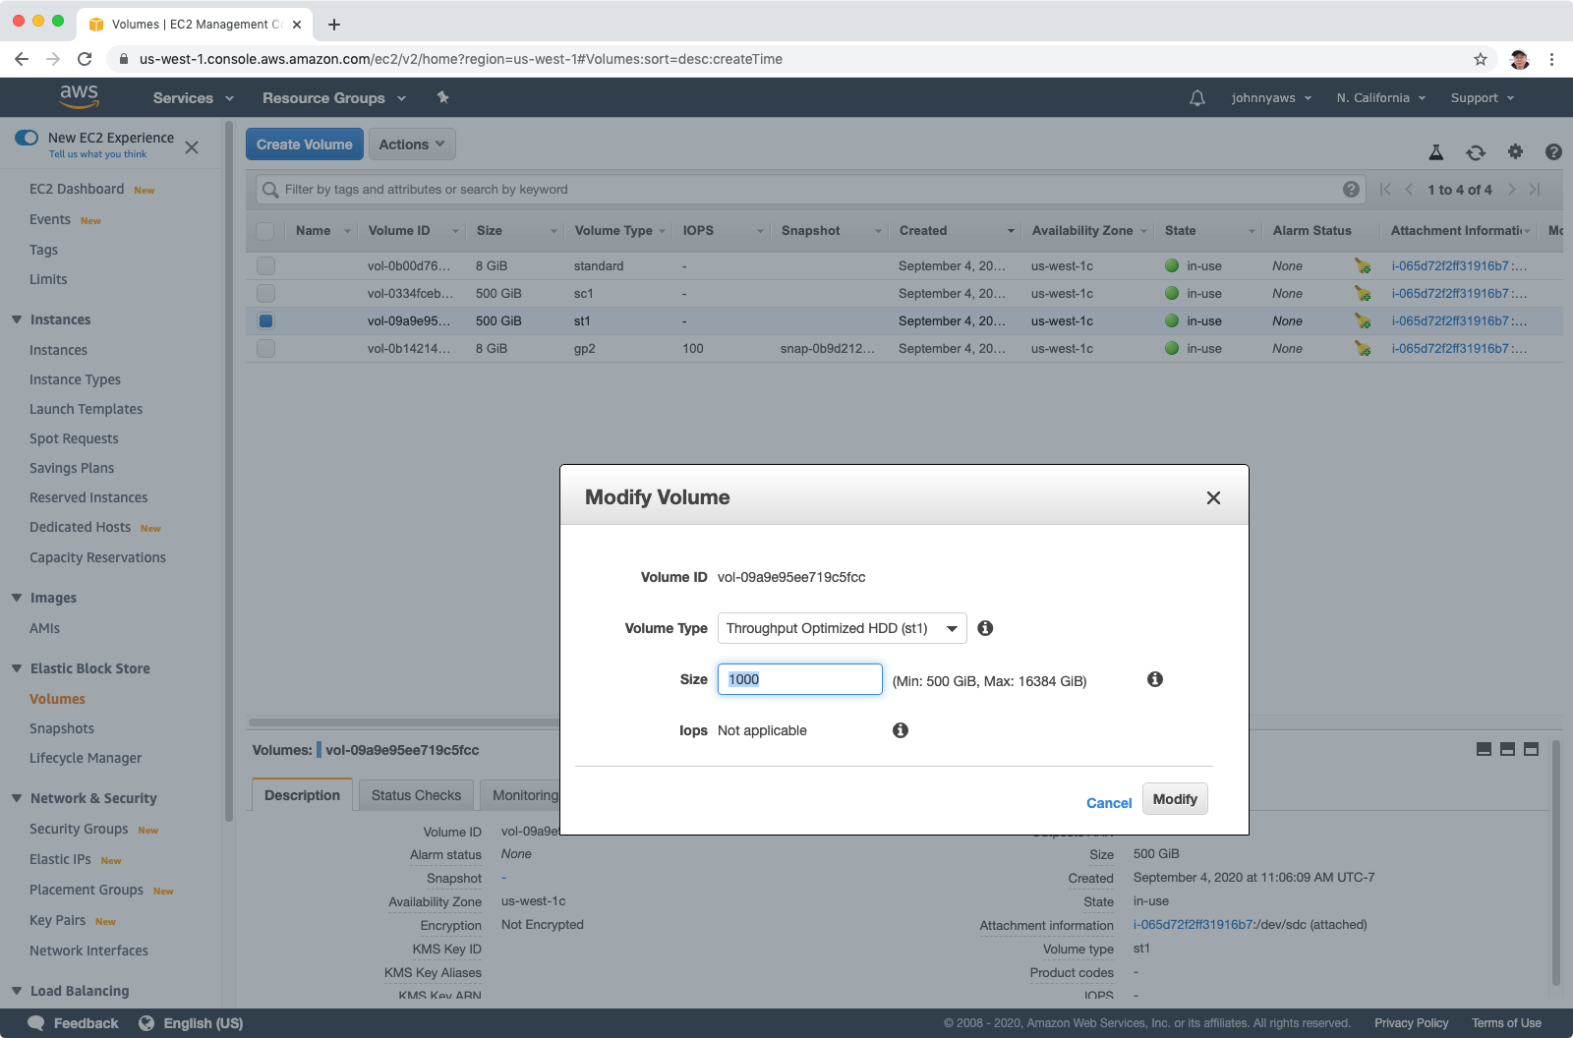1573x1038 pixels.
Task: Check the vol-0b00d76 row checkbox
Action: pyautogui.click(x=265, y=265)
